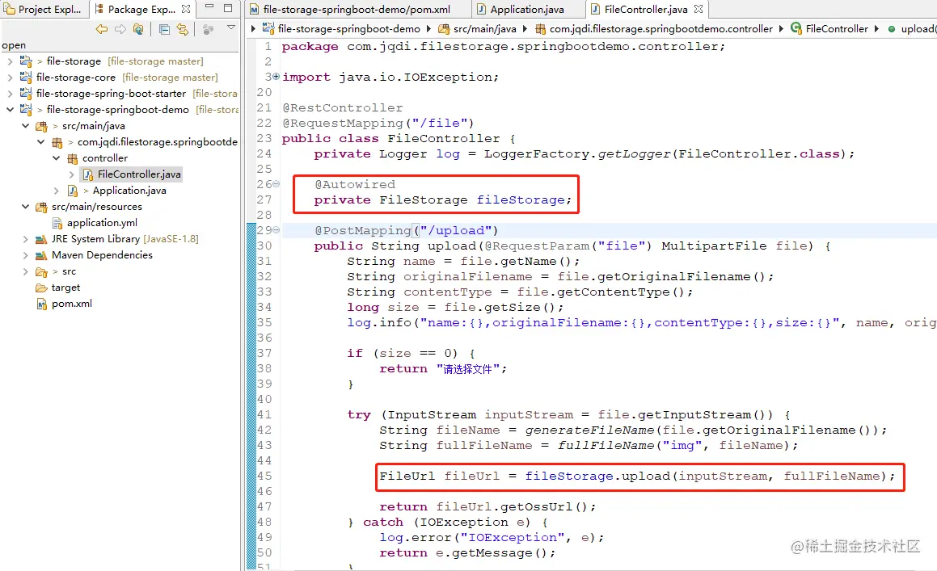Collapse the src/main/java source folder

pyautogui.click(x=25, y=125)
